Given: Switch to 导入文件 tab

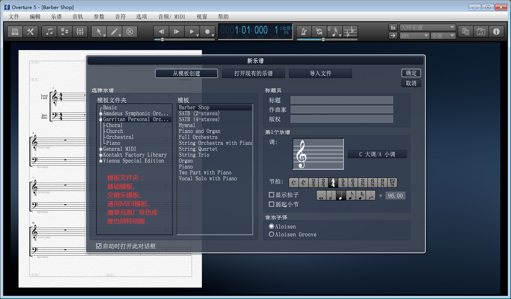Looking at the screenshot, I should (321, 73).
